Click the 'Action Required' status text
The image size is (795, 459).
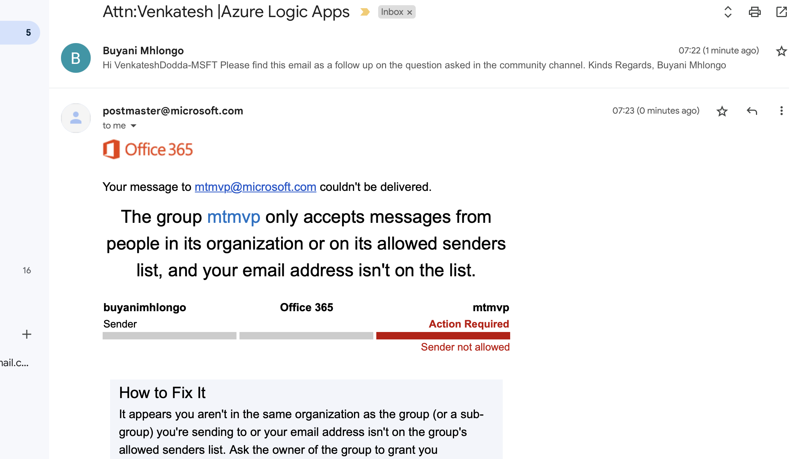tap(469, 324)
